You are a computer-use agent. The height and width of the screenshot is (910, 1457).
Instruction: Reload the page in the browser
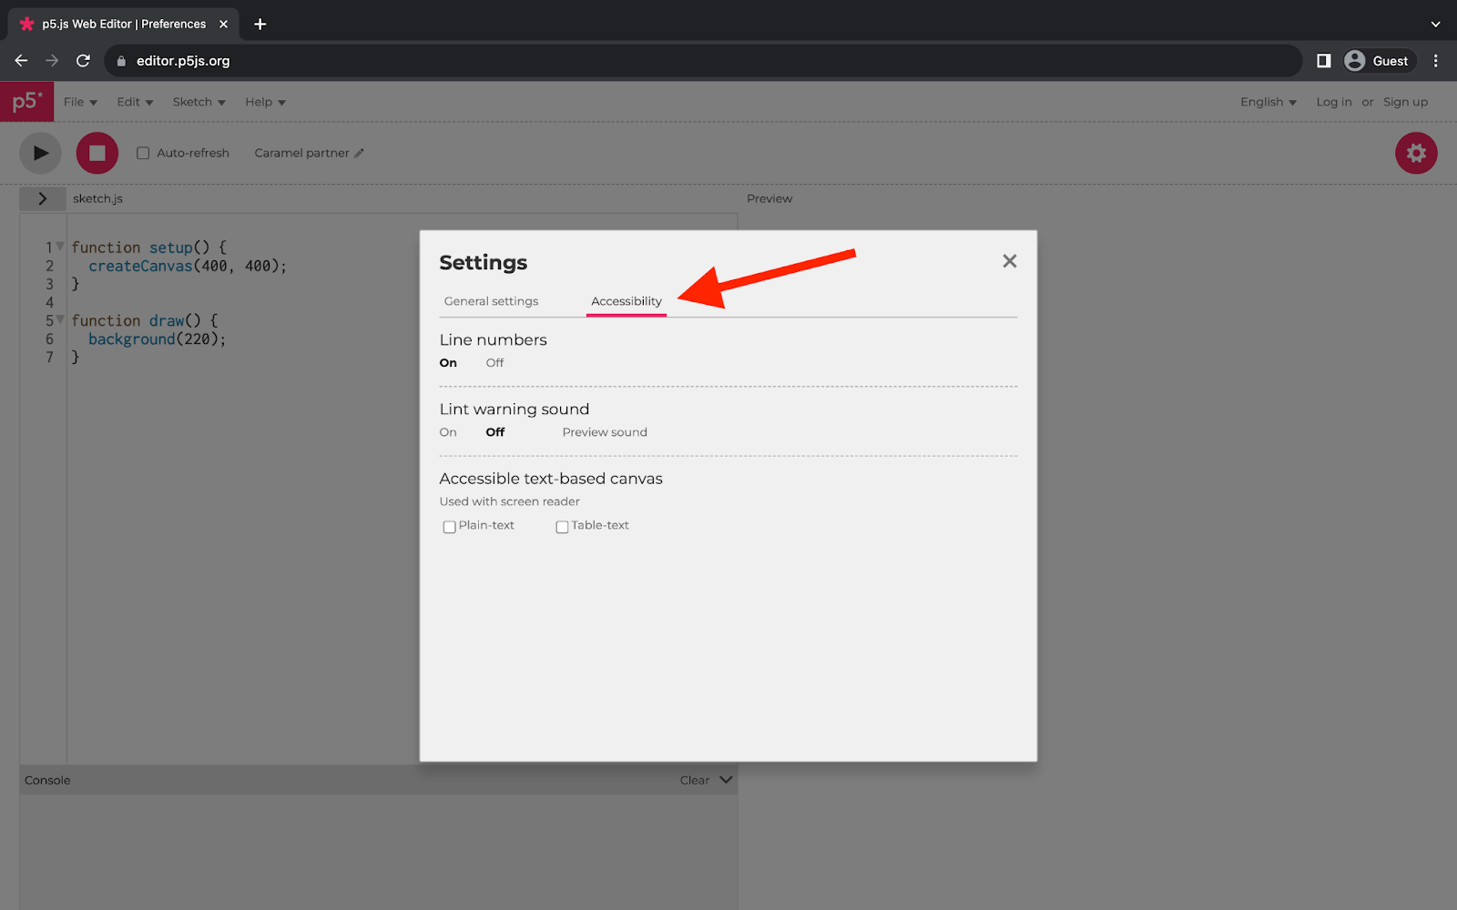[83, 60]
